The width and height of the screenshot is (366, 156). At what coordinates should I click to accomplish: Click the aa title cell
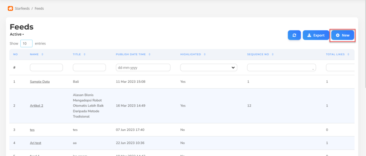75,143
